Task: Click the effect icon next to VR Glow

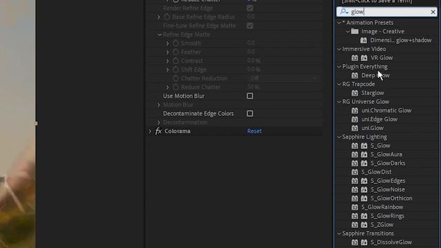Action: (x=355, y=58)
